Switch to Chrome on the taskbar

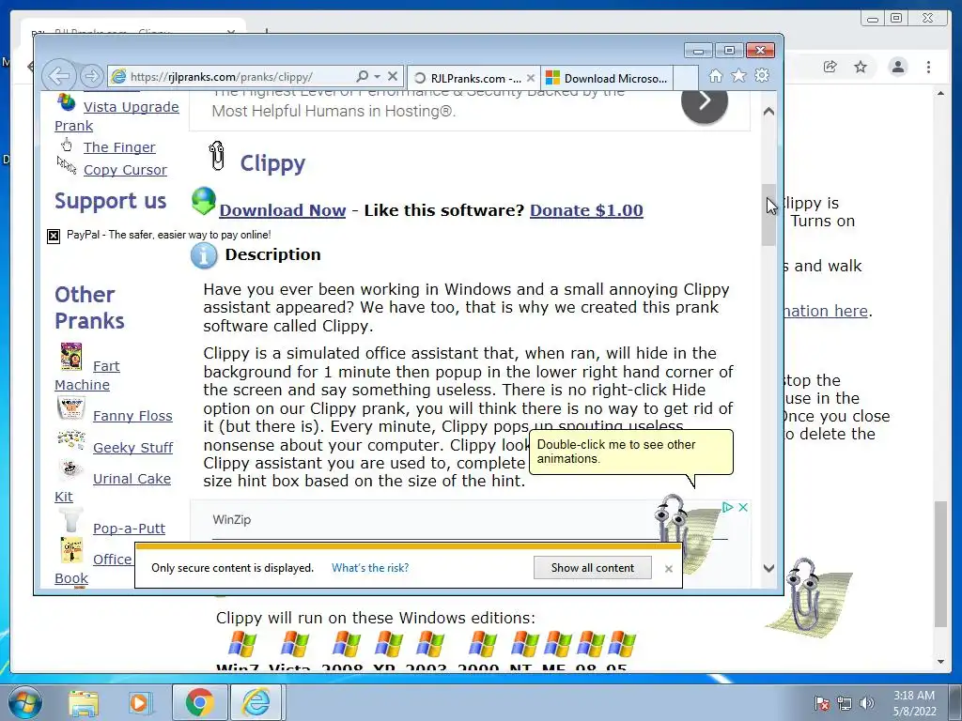(x=199, y=702)
